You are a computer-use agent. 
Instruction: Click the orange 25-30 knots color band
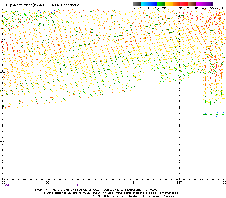point(177,4)
